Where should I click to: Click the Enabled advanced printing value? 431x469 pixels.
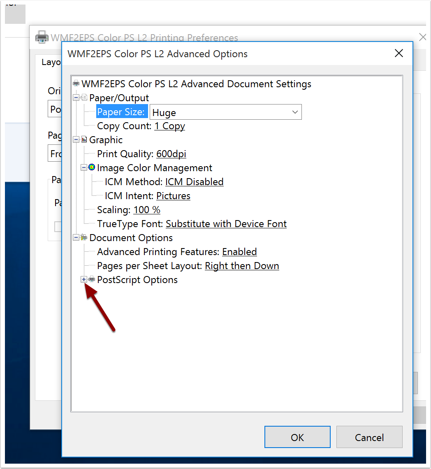tap(239, 252)
